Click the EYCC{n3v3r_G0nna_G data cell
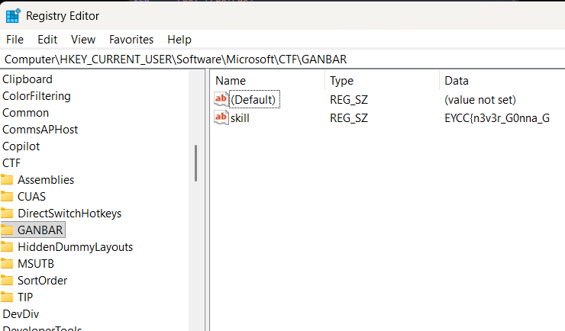The width and height of the screenshot is (565, 331). (497, 118)
